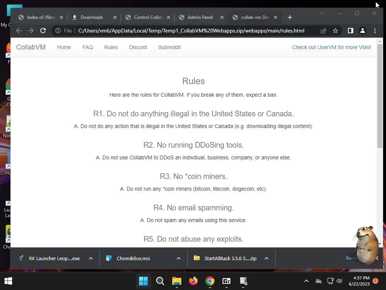386x290 pixels.
Task: Launch Firefox from the taskbar
Action: [x=193, y=281]
